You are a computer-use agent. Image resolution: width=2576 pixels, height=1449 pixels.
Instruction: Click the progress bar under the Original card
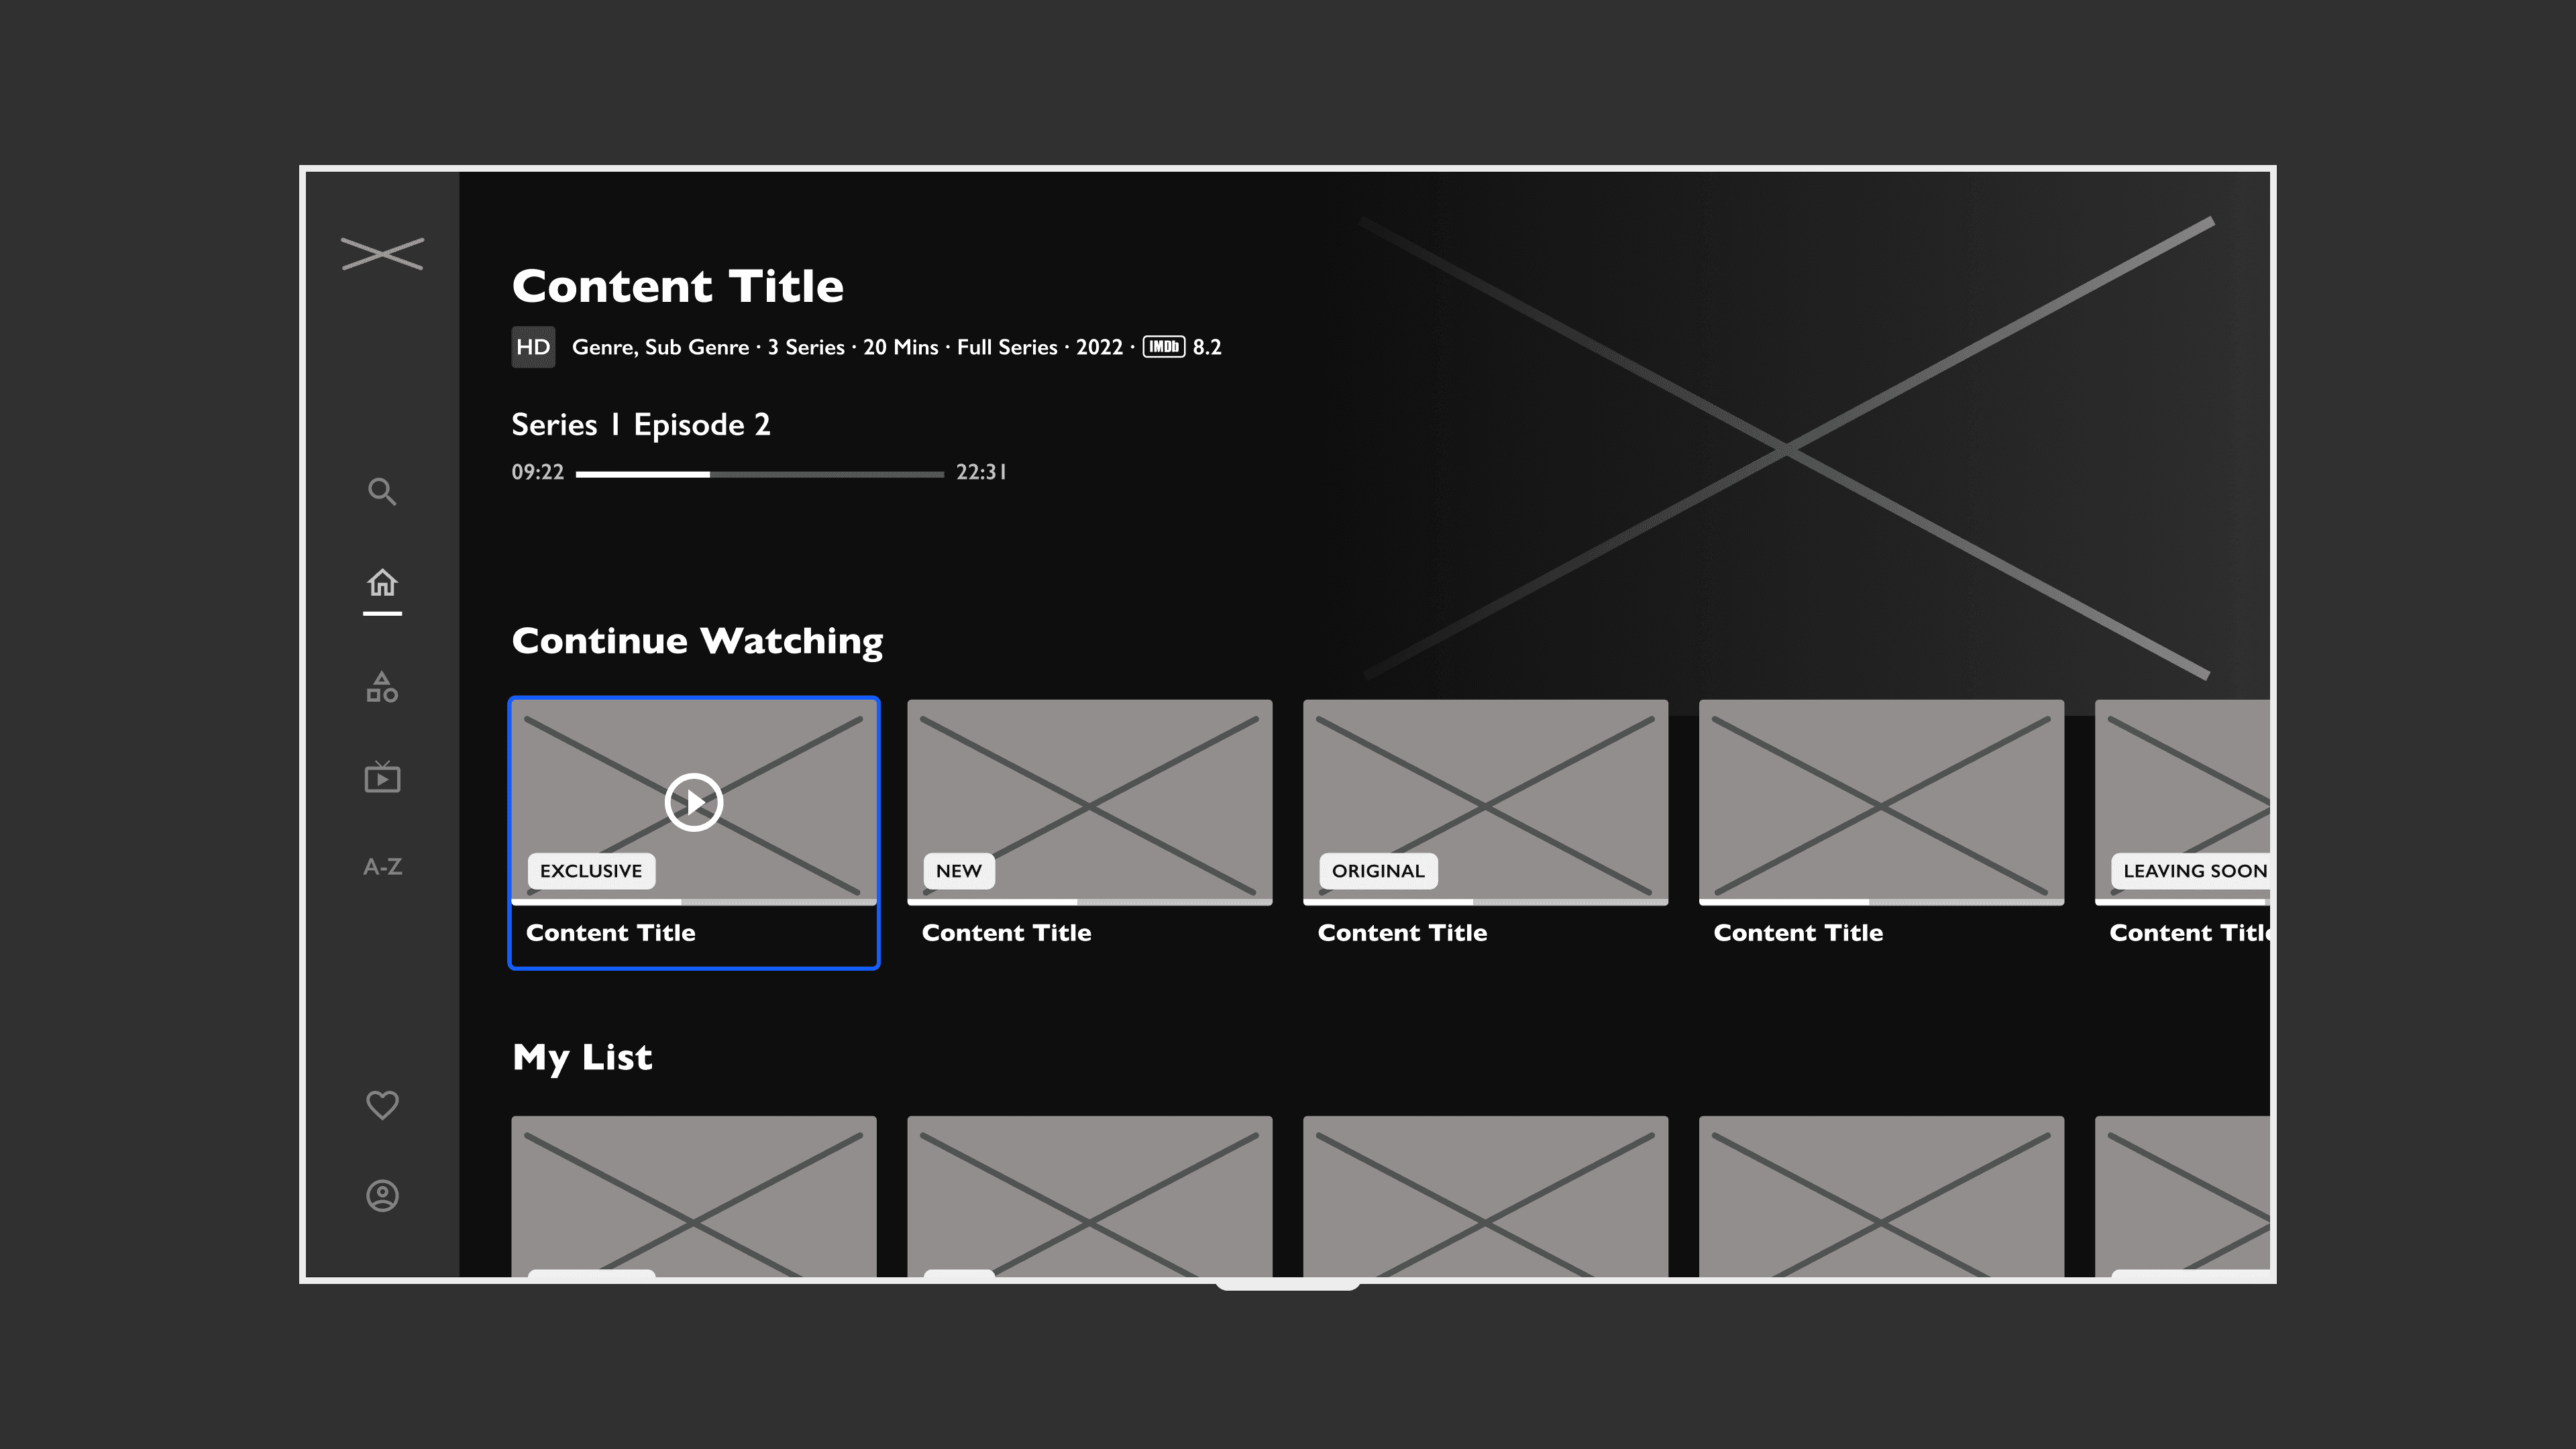click(1486, 902)
